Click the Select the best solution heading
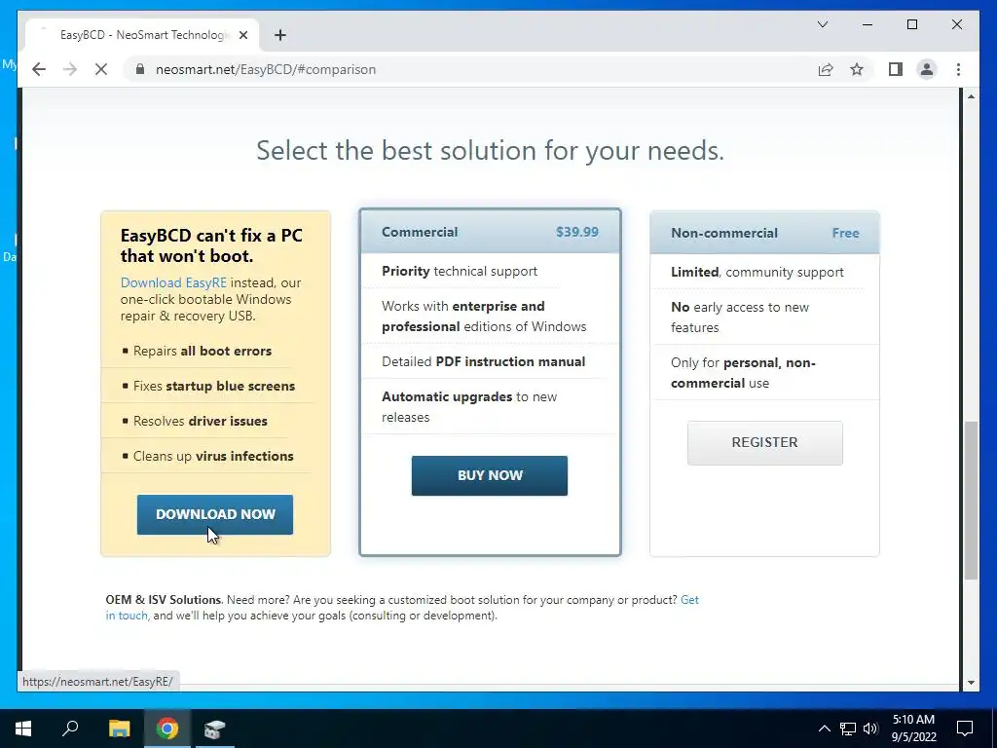This screenshot has width=997, height=748. point(491,151)
